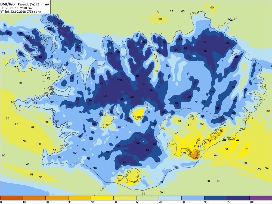Click the northeast humidity value 74
This screenshot has width=272, height=204.
(230, 20)
